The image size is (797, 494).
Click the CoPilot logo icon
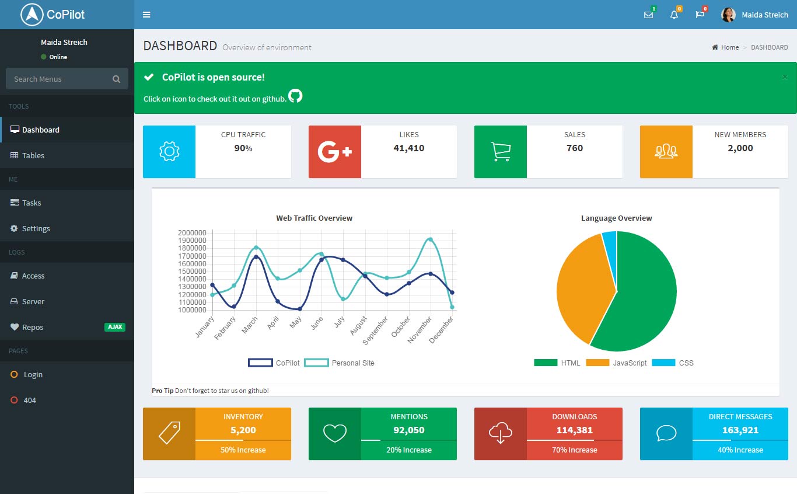(x=32, y=15)
